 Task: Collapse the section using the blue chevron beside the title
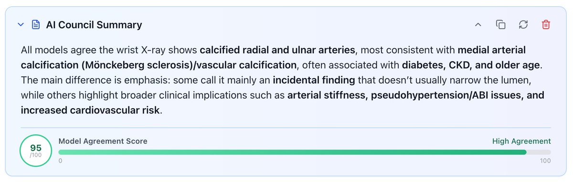click(x=21, y=25)
